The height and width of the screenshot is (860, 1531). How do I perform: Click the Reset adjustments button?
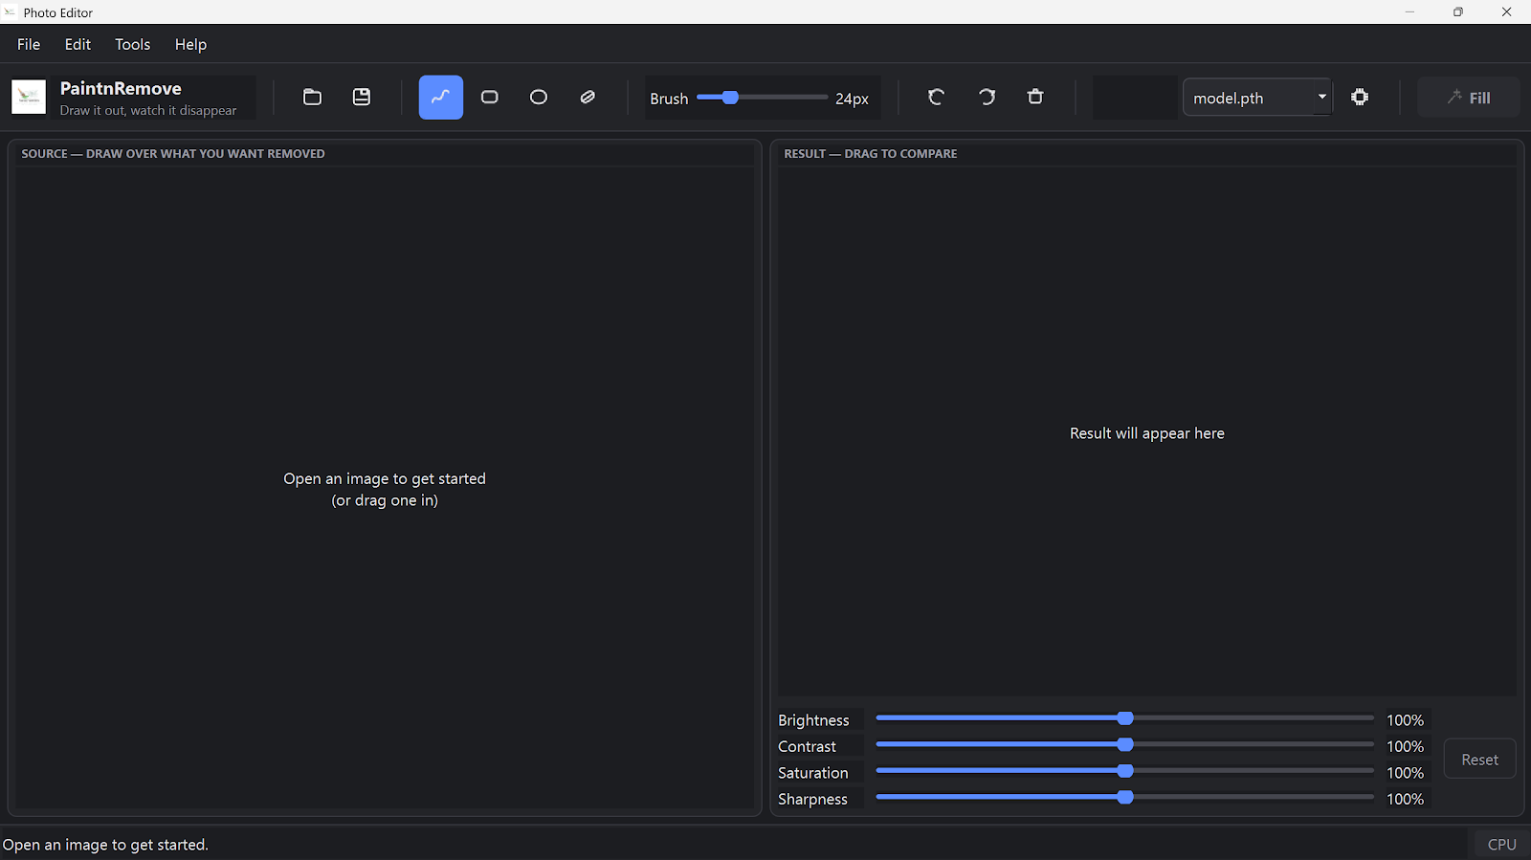click(x=1479, y=760)
